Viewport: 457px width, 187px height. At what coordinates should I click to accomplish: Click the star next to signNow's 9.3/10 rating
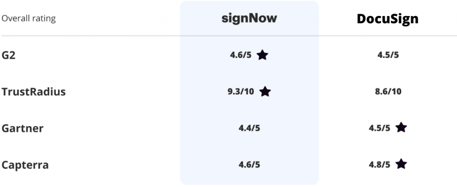click(x=265, y=91)
